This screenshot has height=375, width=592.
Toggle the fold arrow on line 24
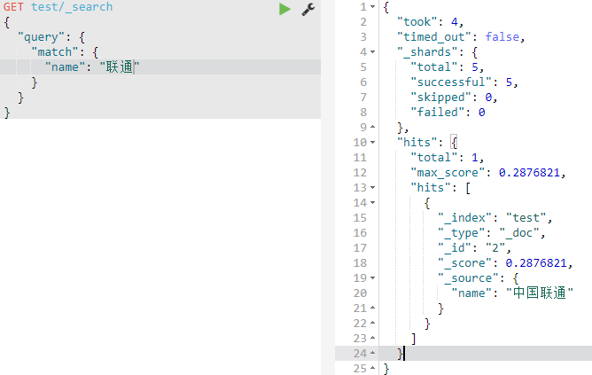[x=372, y=353]
